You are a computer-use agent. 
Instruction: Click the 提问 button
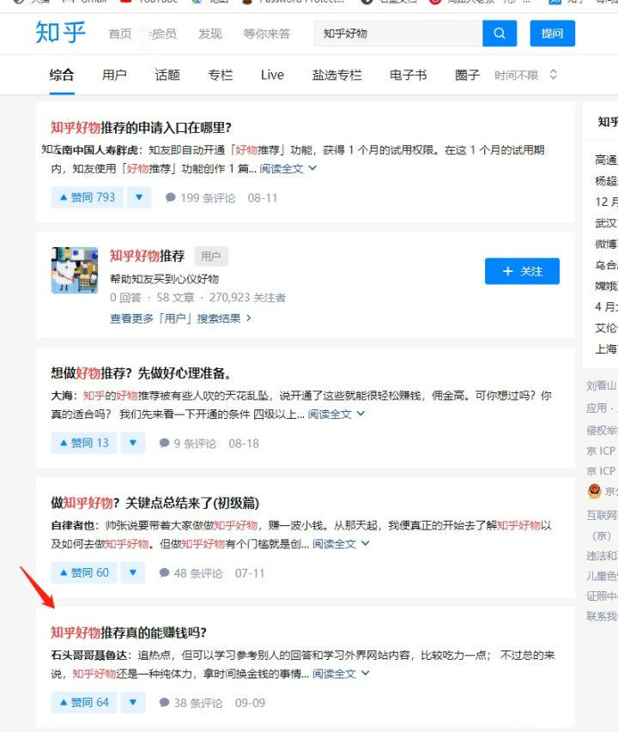(552, 33)
